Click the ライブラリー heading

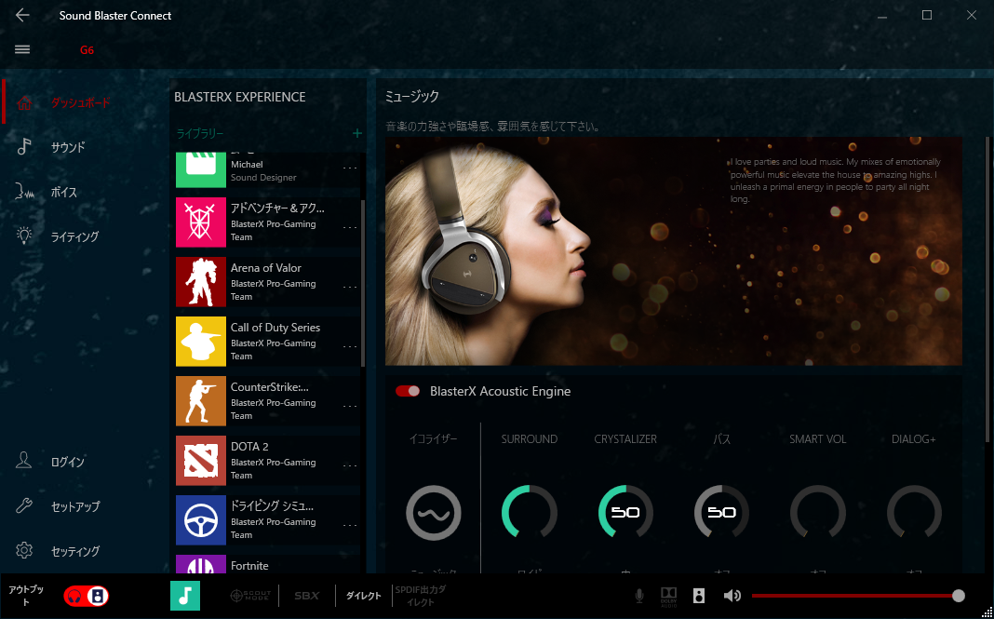(200, 133)
